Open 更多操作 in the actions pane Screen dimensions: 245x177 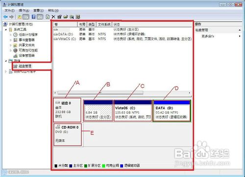click(208, 36)
